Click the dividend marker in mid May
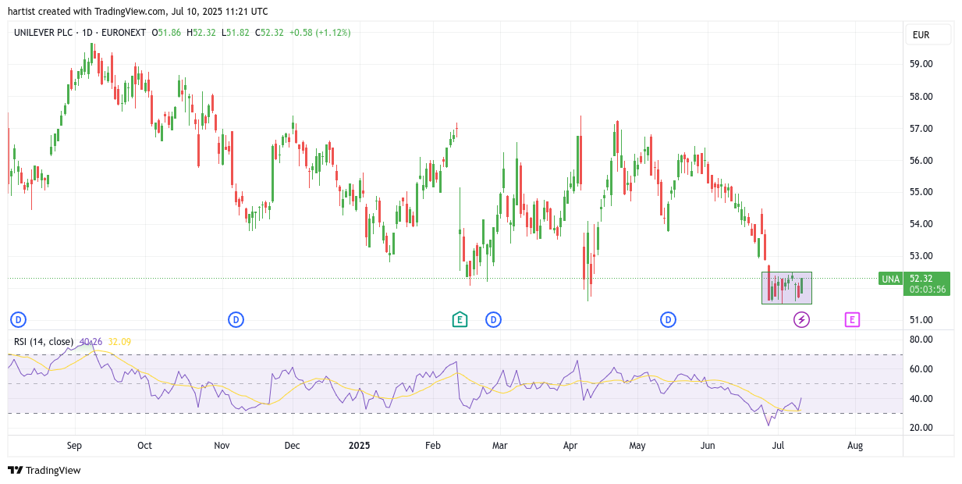Image resolution: width=962 pixels, height=484 pixels. pyautogui.click(x=668, y=319)
